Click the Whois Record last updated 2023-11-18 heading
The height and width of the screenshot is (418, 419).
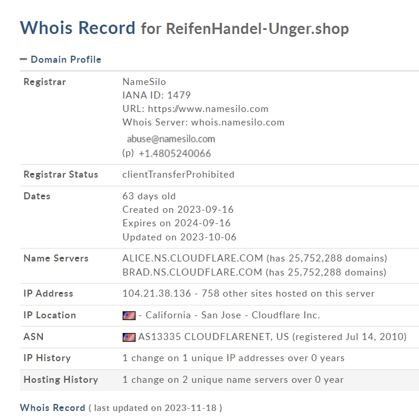click(x=121, y=408)
